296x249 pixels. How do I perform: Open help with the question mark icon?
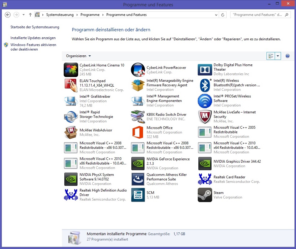click(288, 56)
